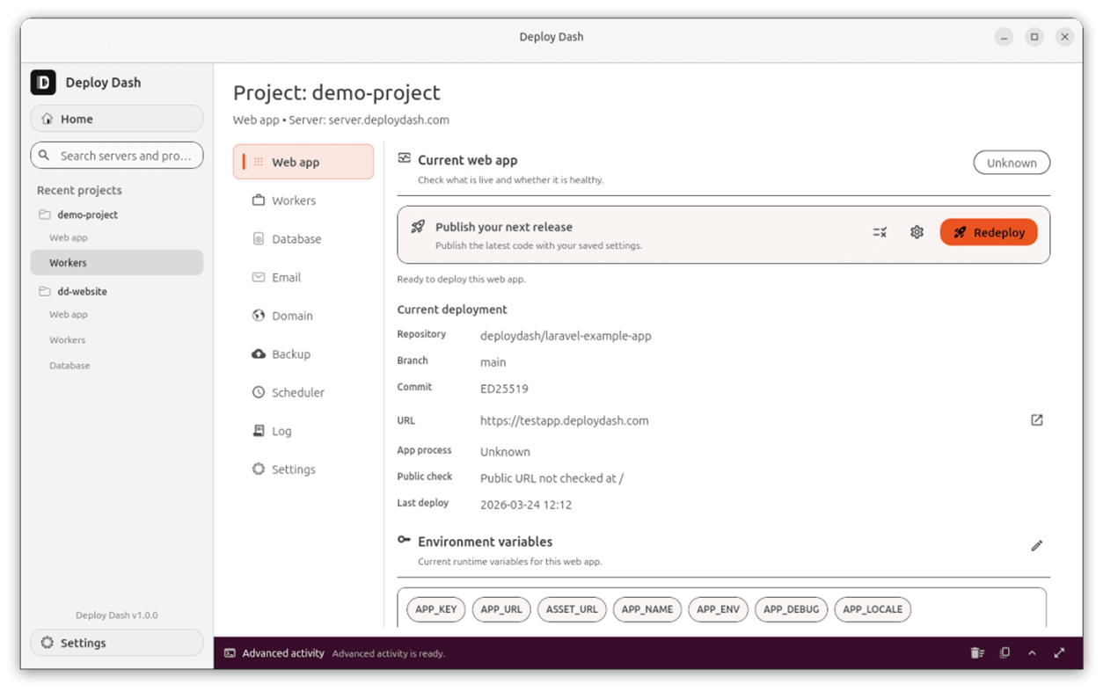Click 'Public URL not checked at /' text
1103x692 pixels.
551,478
